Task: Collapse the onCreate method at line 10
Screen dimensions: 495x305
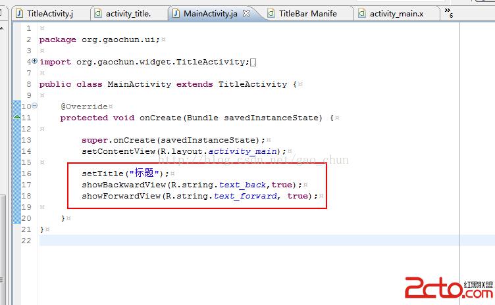Action: [34, 106]
